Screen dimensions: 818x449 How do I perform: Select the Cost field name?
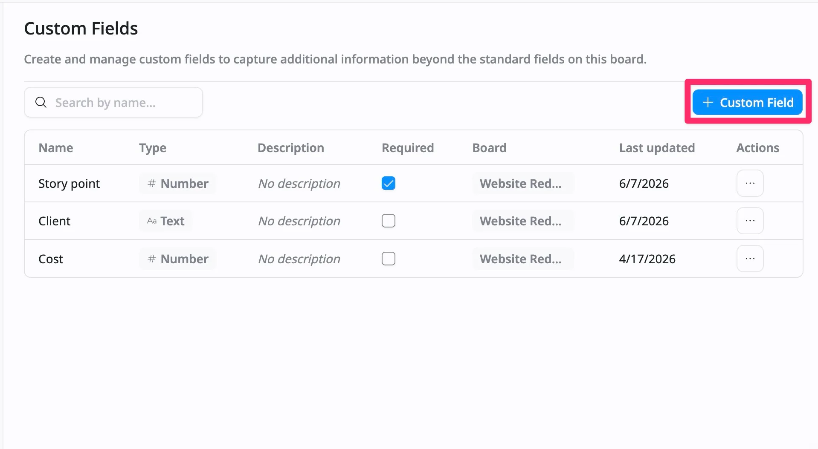(x=51, y=259)
